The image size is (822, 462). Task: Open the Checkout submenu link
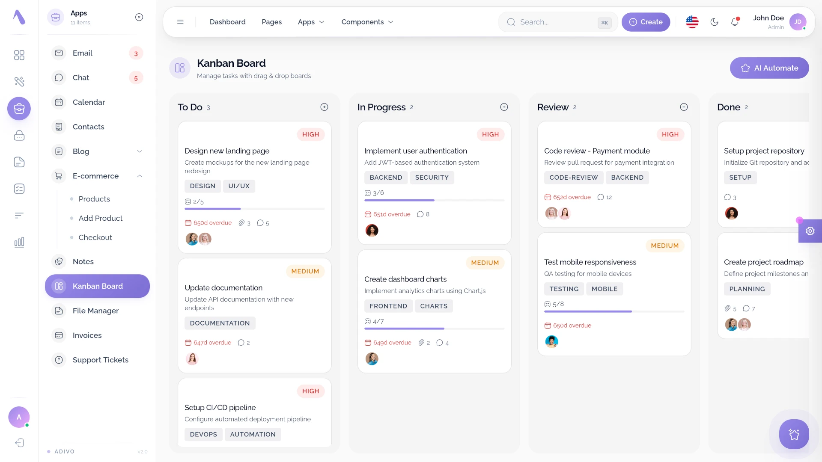coord(95,237)
